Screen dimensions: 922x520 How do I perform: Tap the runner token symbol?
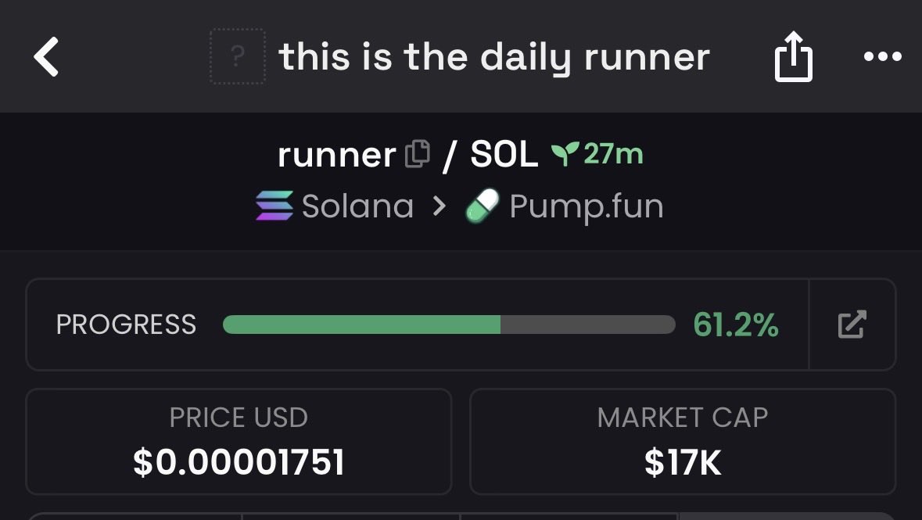[336, 155]
